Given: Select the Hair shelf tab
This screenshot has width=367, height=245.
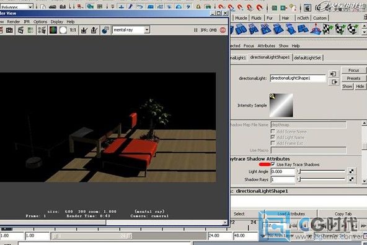Looking at the screenshot, I should coord(285,18).
